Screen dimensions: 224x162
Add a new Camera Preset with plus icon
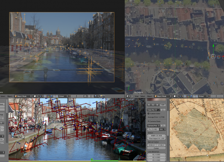(x=161, y=125)
